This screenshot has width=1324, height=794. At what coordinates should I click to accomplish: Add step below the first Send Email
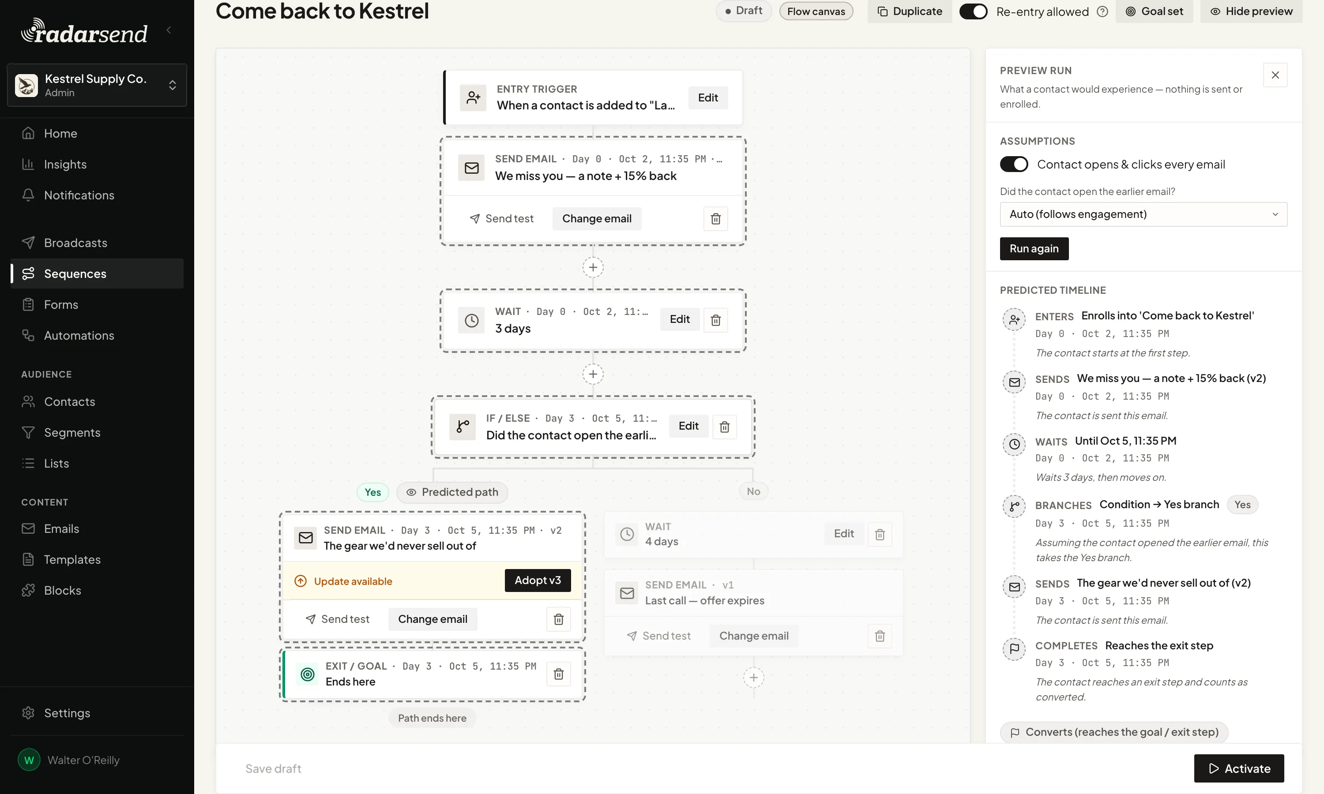click(593, 267)
